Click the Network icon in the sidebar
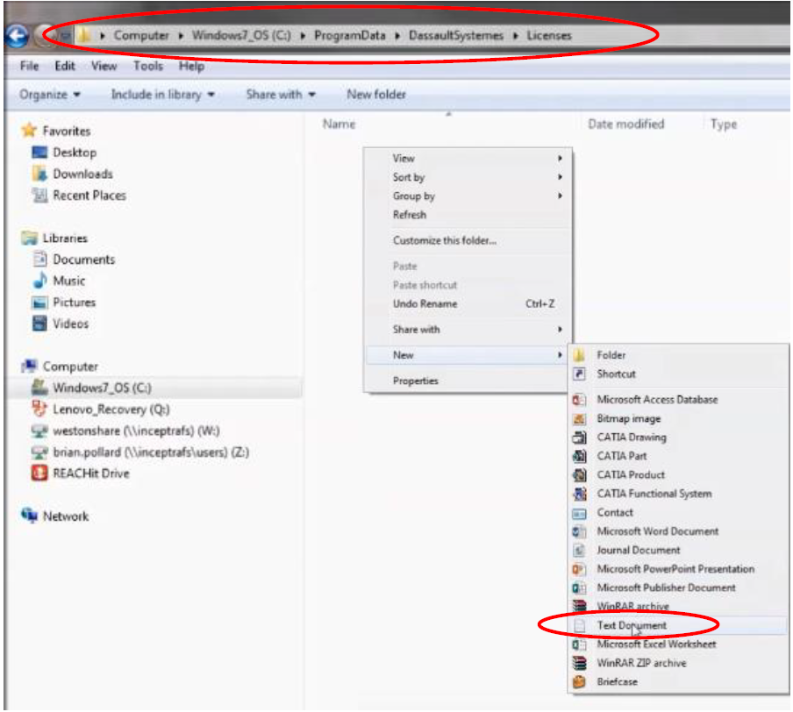Image resolution: width=793 pixels, height=712 pixels. point(29,516)
